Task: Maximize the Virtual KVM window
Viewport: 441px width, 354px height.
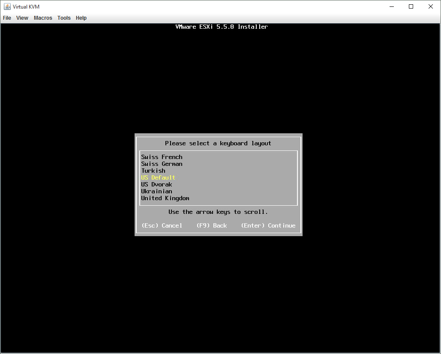Action: tap(411, 6)
